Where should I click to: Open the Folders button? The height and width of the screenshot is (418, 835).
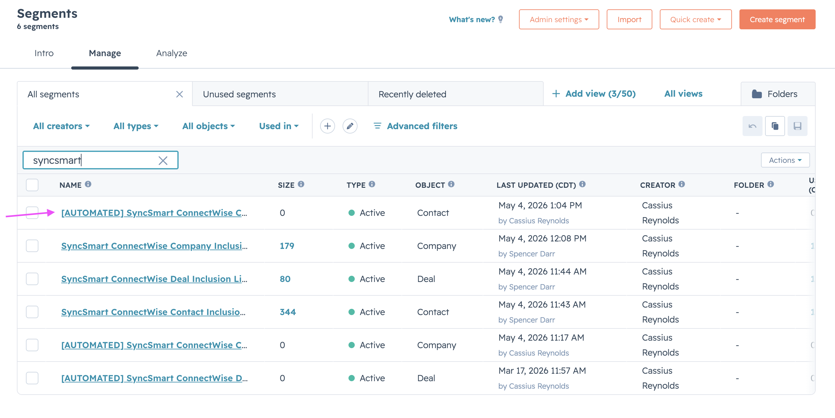[x=778, y=94]
